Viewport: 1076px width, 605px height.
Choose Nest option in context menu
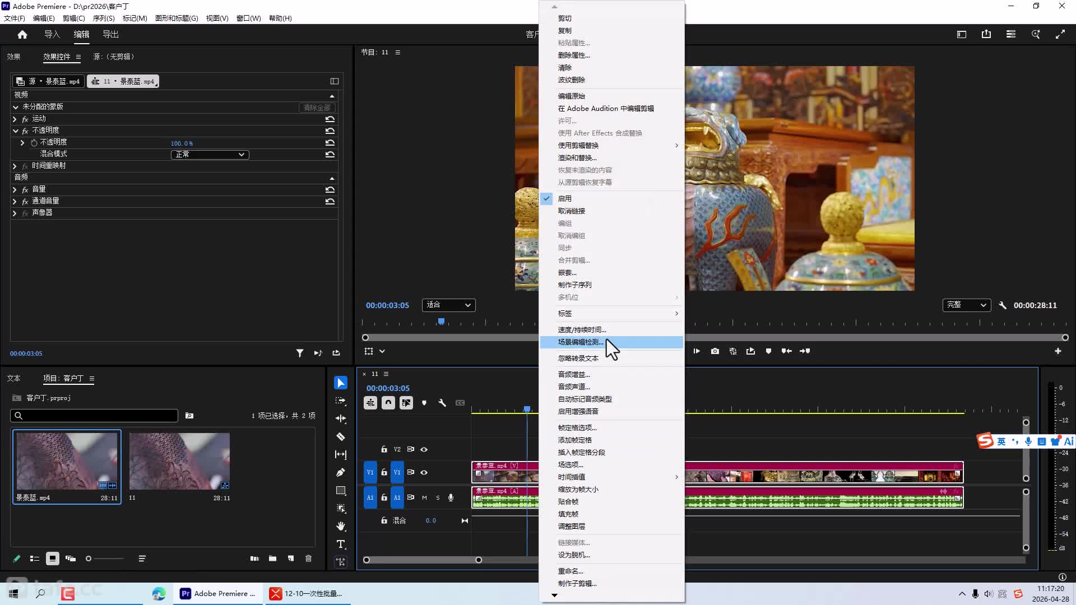(611, 273)
